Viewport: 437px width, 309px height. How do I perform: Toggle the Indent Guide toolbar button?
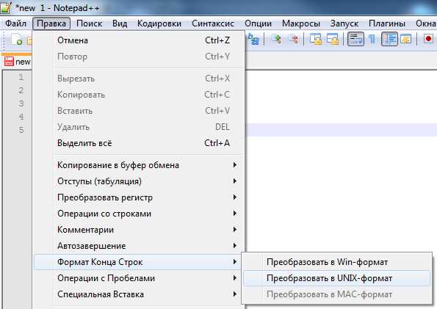click(x=389, y=39)
